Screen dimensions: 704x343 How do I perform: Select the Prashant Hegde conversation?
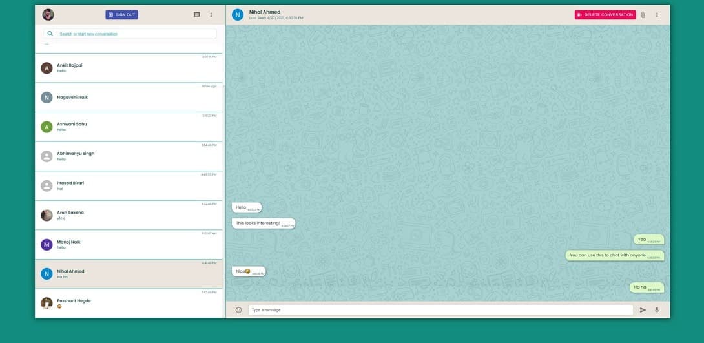pyautogui.click(x=129, y=303)
